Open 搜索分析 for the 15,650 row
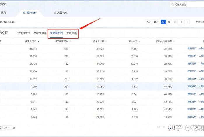Viewport: 204px width, 137px height. coord(192,71)
